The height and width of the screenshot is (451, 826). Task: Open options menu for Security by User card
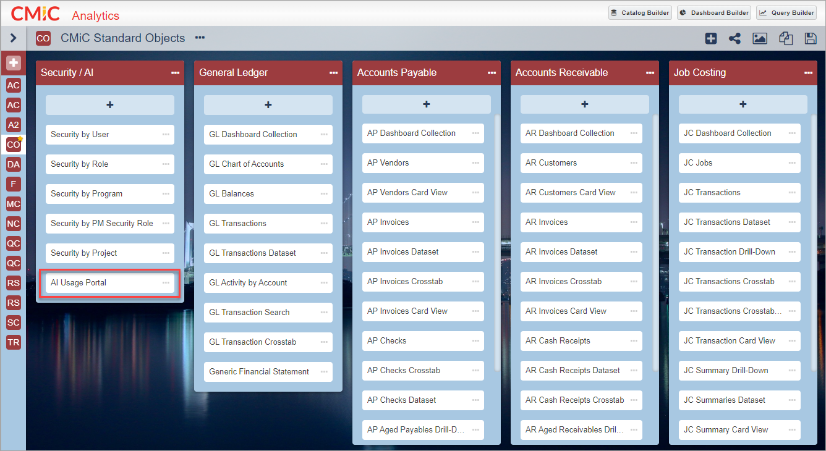(x=166, y=135)
